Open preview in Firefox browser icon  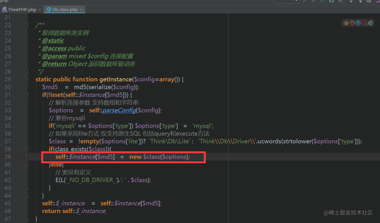pos(352,23)
